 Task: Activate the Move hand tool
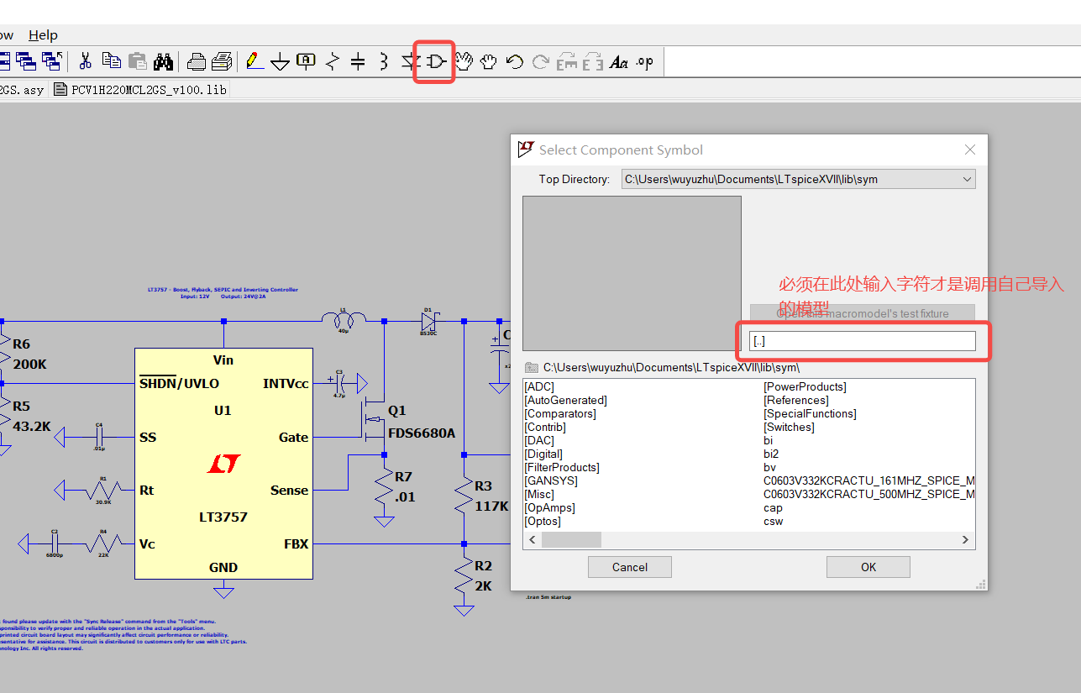point(462,60)
